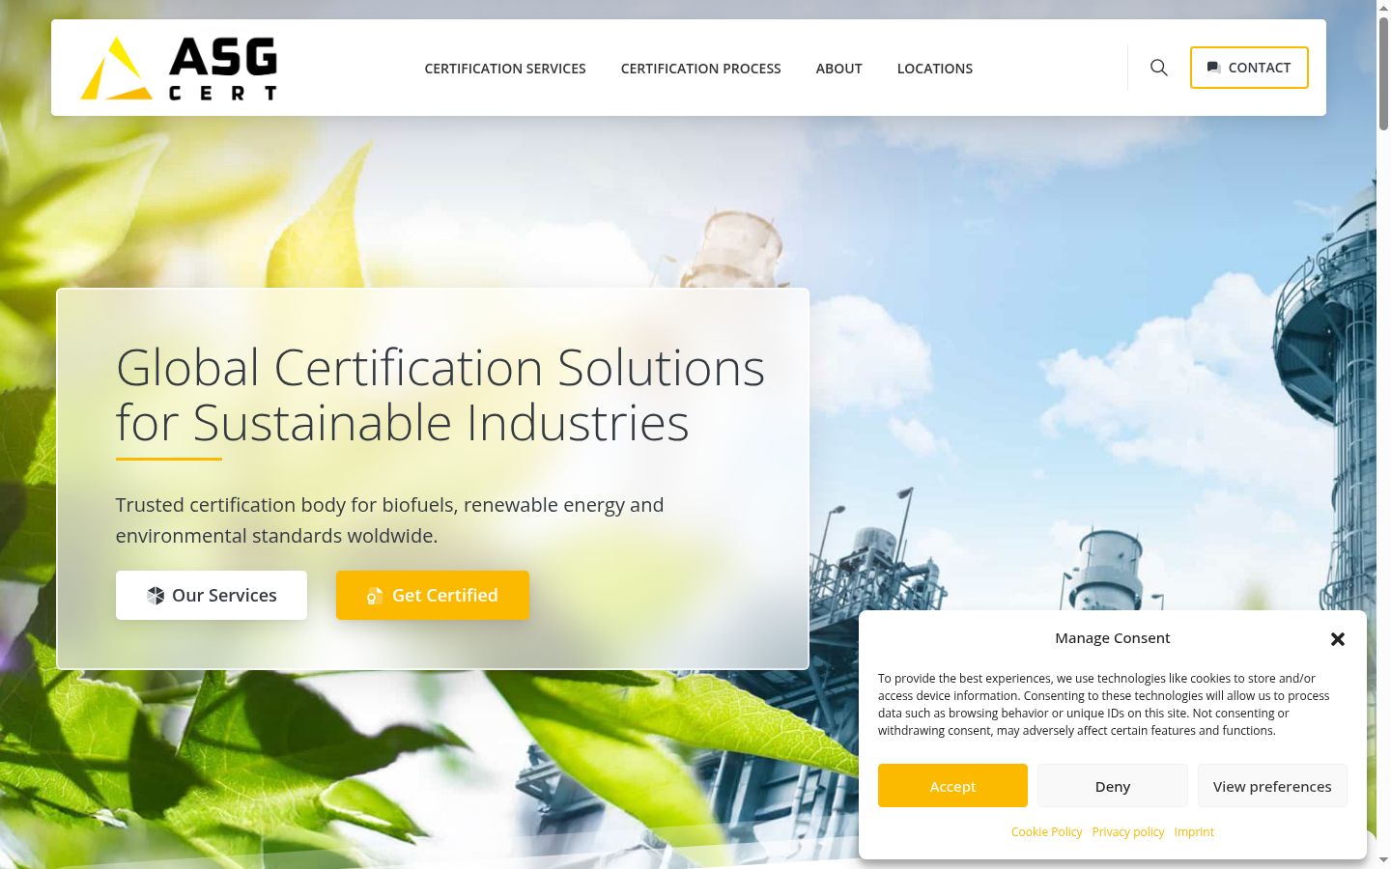This screenshot has width=1391, height=869.
Task: Accept cookies in the consent dialog
Action: click(x=952, y=786)
